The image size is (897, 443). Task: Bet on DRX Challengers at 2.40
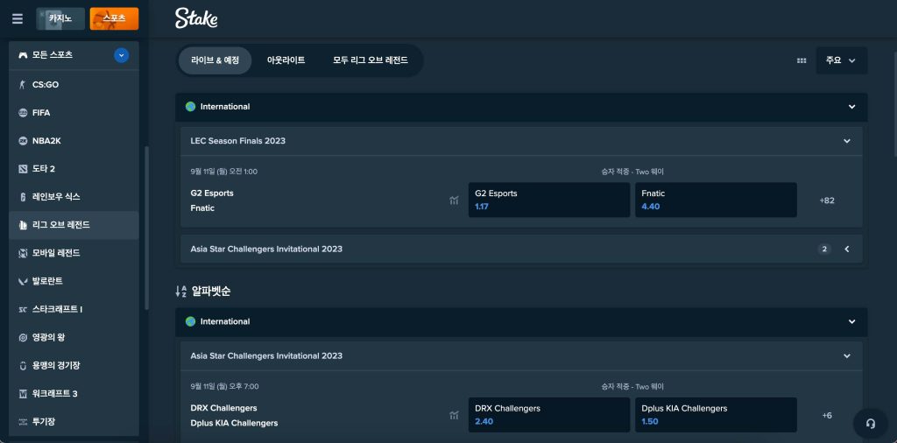pyautogui.click(x=549, y=415)
